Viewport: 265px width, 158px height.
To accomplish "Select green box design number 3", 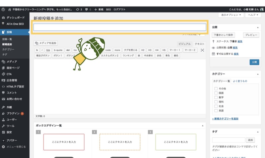I will pyautogui.click(x=176, y=142).
